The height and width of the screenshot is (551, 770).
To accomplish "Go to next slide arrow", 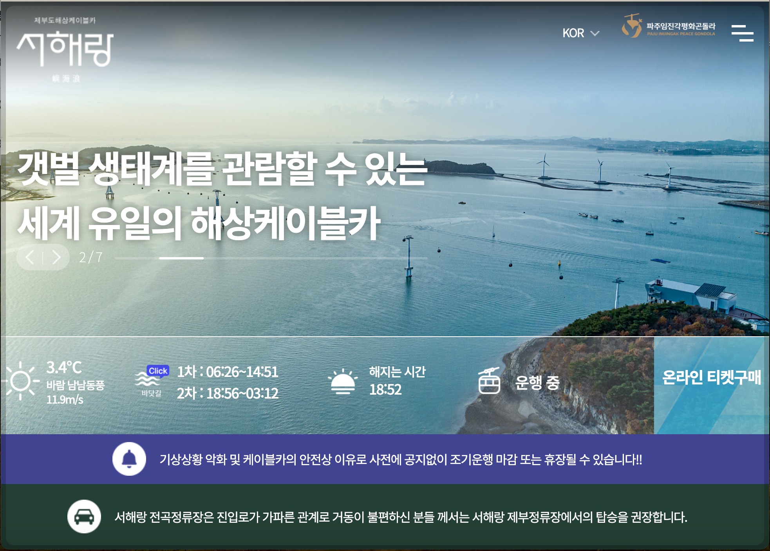I will click(56, 257).
